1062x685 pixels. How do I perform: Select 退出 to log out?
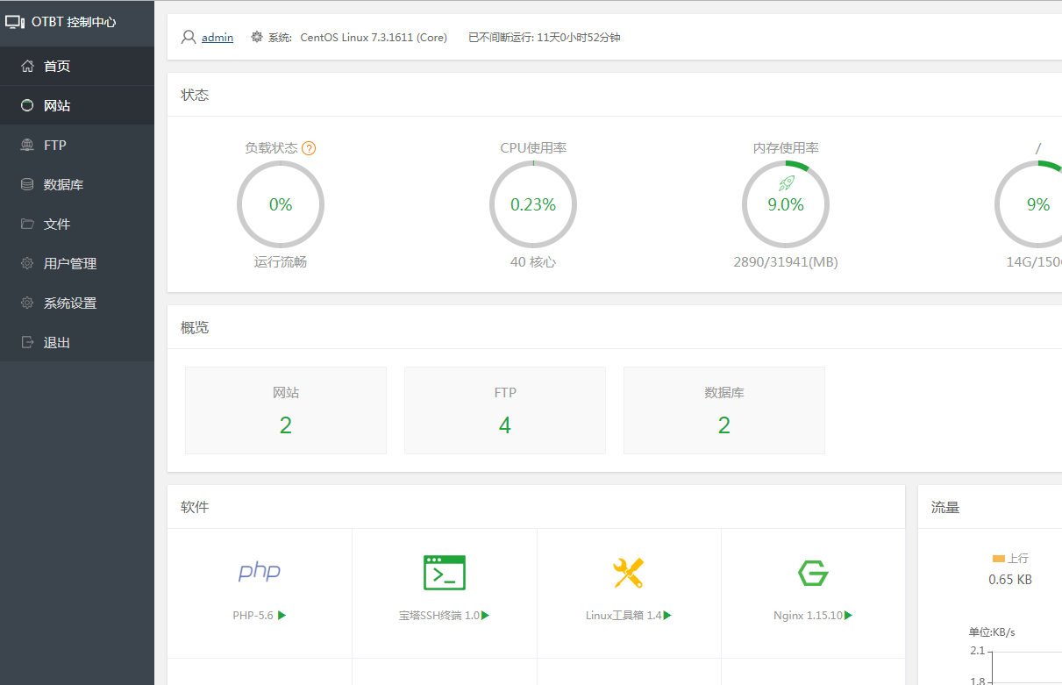(77, 342)
